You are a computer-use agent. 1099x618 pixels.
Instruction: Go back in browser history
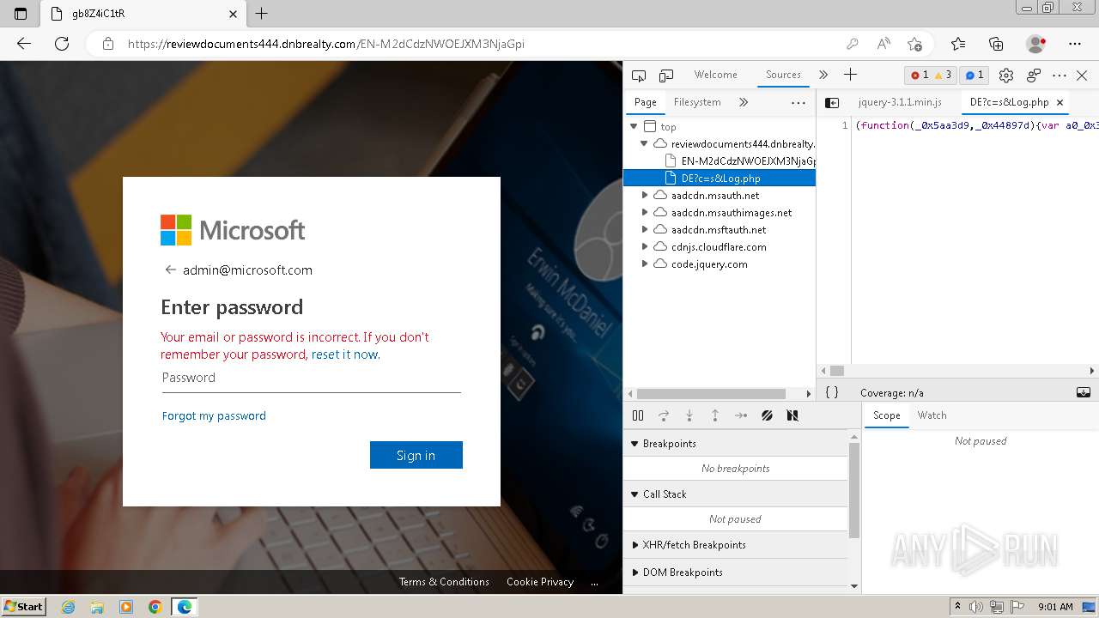coord(23,44)
